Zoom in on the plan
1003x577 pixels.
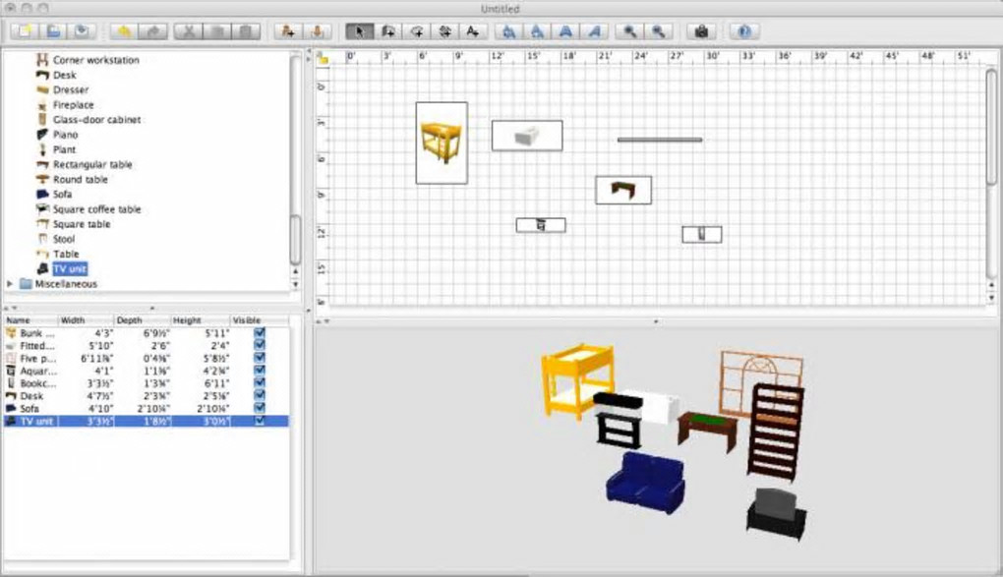pyautogui.click(x=630, y=31)
